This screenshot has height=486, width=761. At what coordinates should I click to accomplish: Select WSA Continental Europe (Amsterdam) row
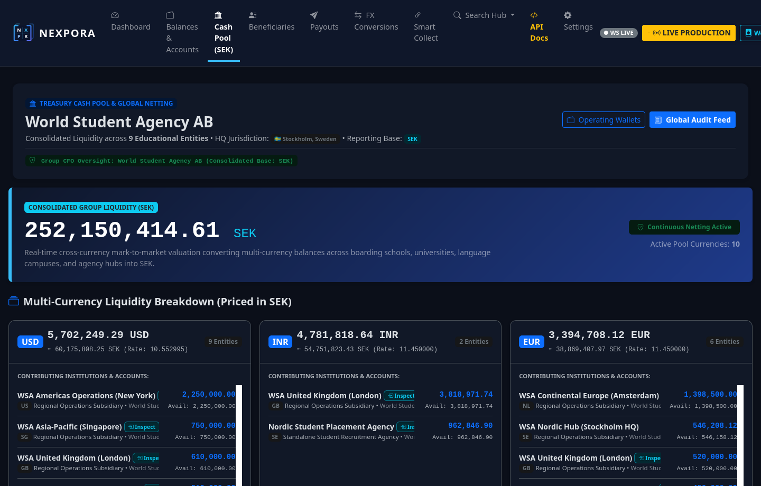click(628, 400)
